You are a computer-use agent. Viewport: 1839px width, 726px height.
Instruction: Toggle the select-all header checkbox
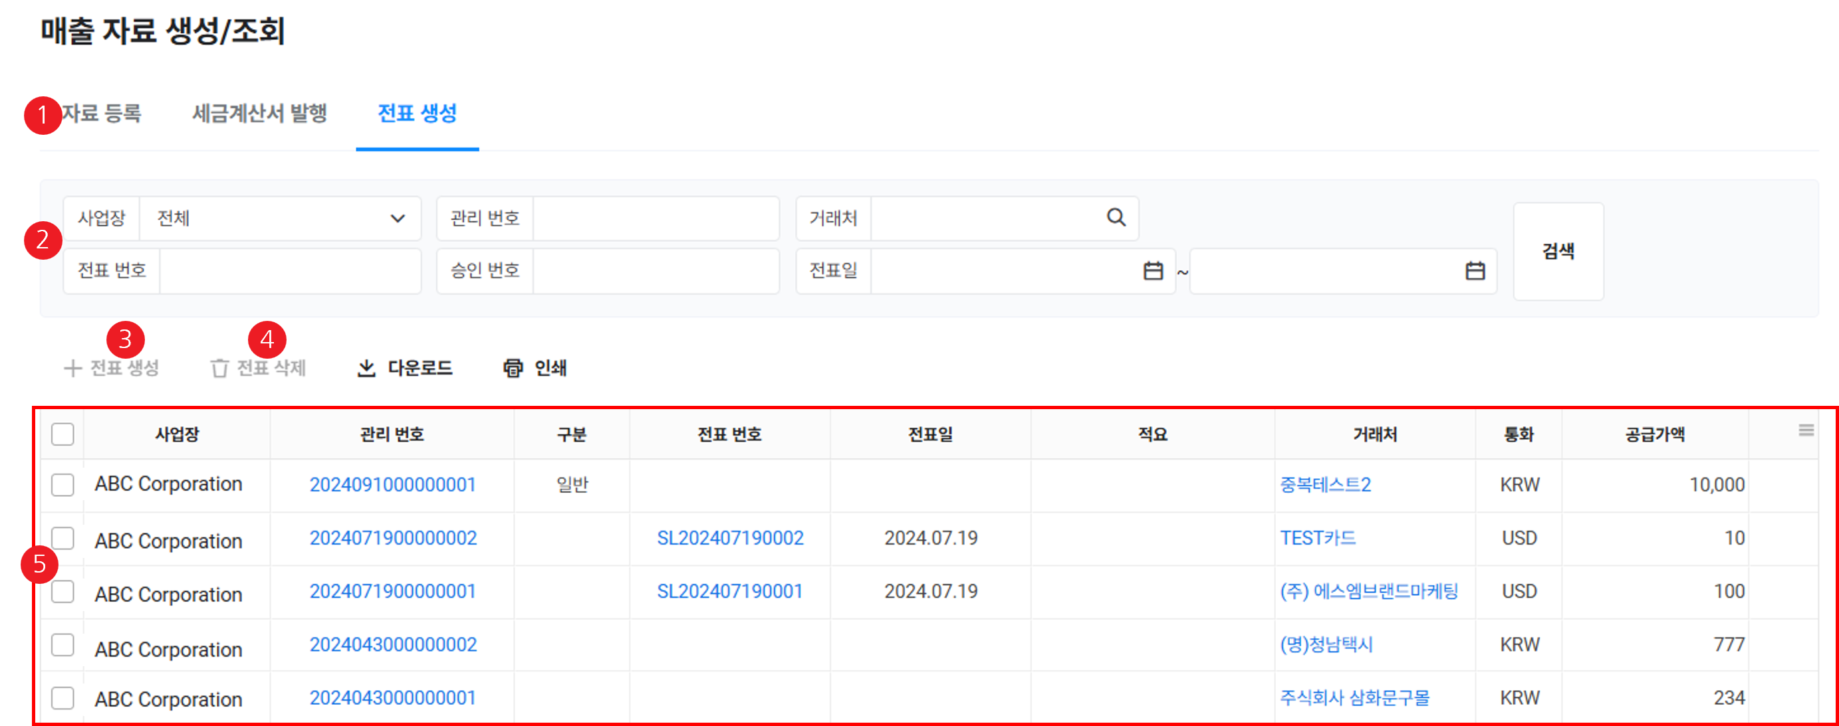(62, 434)
